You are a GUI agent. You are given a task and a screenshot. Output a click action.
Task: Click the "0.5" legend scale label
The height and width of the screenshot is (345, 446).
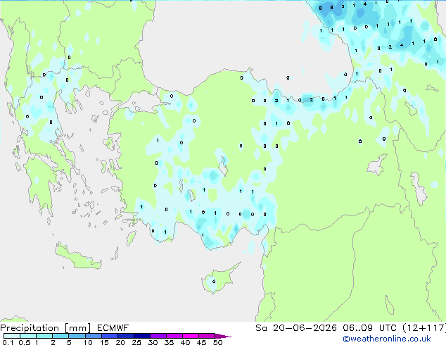pos(25,342)
